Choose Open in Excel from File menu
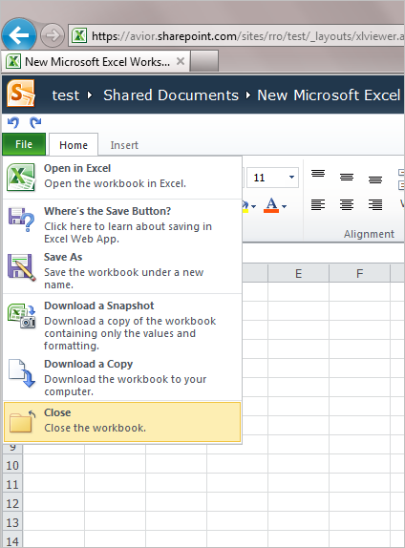The width and height of the screenshot is (405, 548). tap(122, 177)
